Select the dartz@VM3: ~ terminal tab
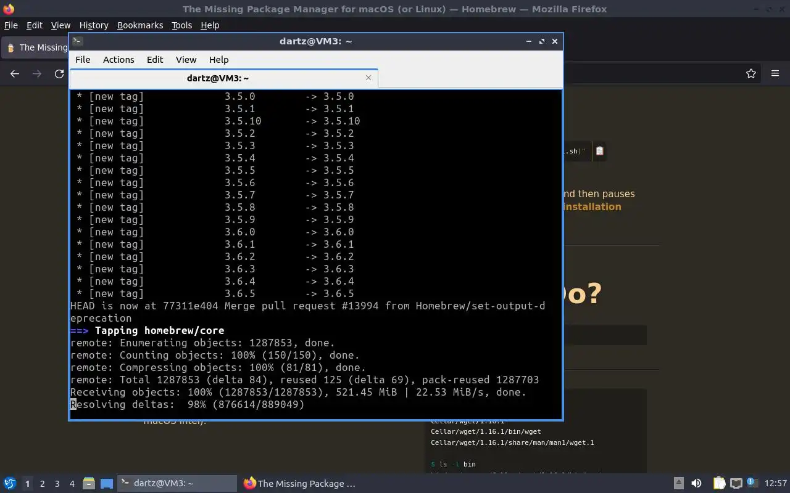The height and width of the screenshot is (493, 790). tap(218, 78)
